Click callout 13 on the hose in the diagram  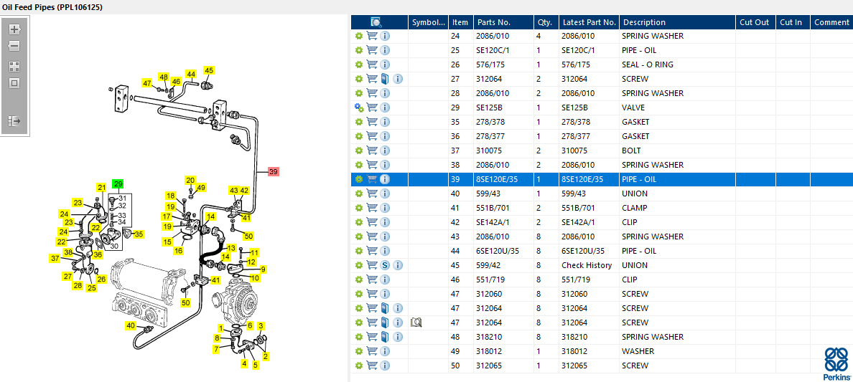(231, 248)
